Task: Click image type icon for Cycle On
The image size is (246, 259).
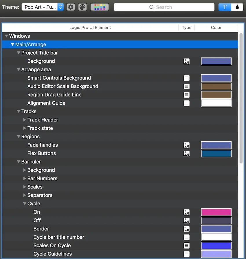Action: click(186, 212)
